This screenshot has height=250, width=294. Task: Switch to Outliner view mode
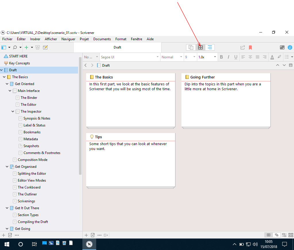210,47
